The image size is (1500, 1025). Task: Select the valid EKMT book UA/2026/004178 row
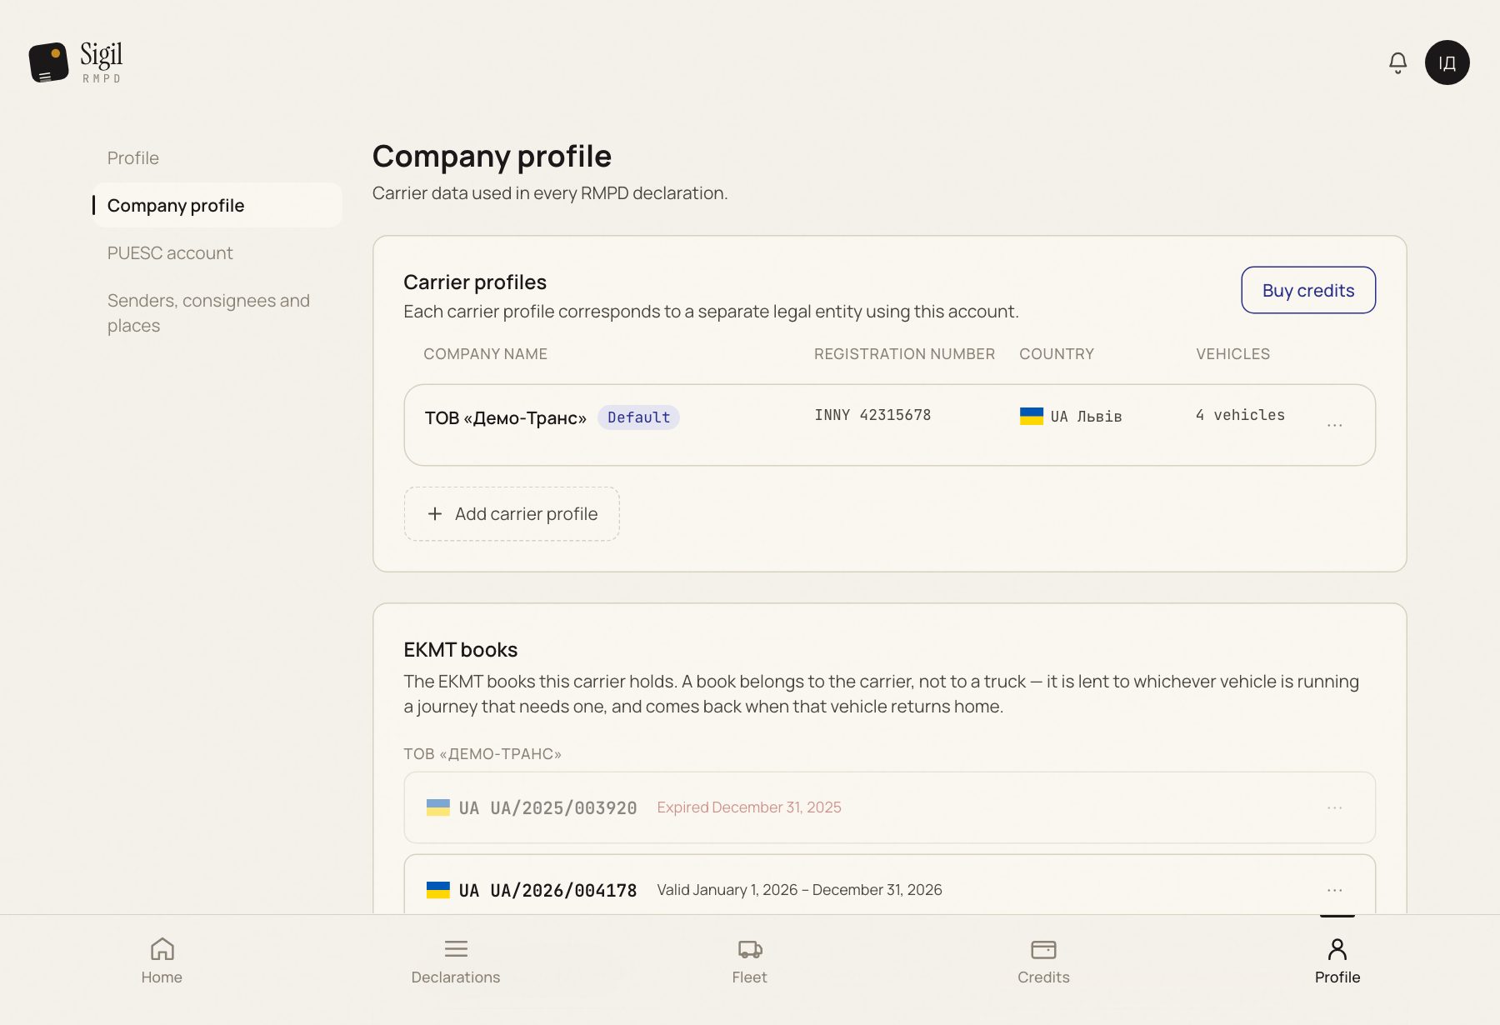tap(889, 885)
